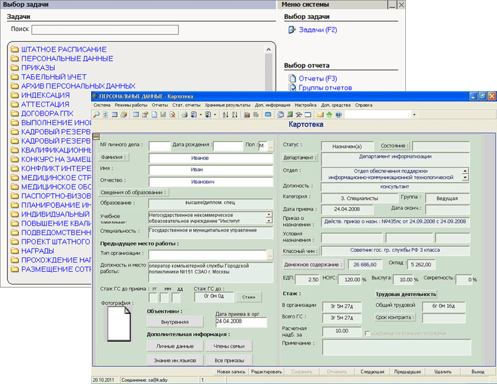The width and height of the screenshot is (497, 384).
Task: Open the Справка menu
Action: click(x=363, y=105)
